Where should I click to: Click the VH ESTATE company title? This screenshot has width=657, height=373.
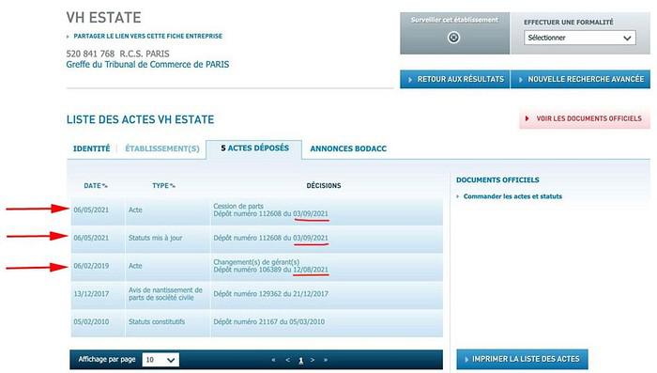click(x=103, y=18)
